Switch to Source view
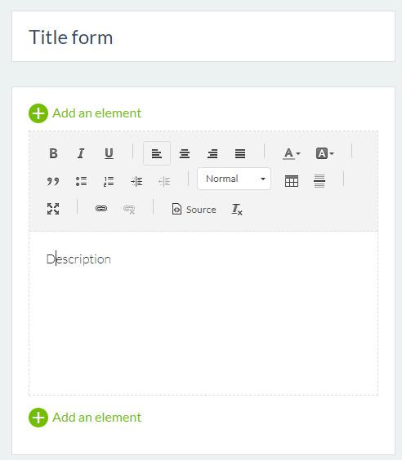This screenshot has height=460, width=402. [x=194, y=209]
